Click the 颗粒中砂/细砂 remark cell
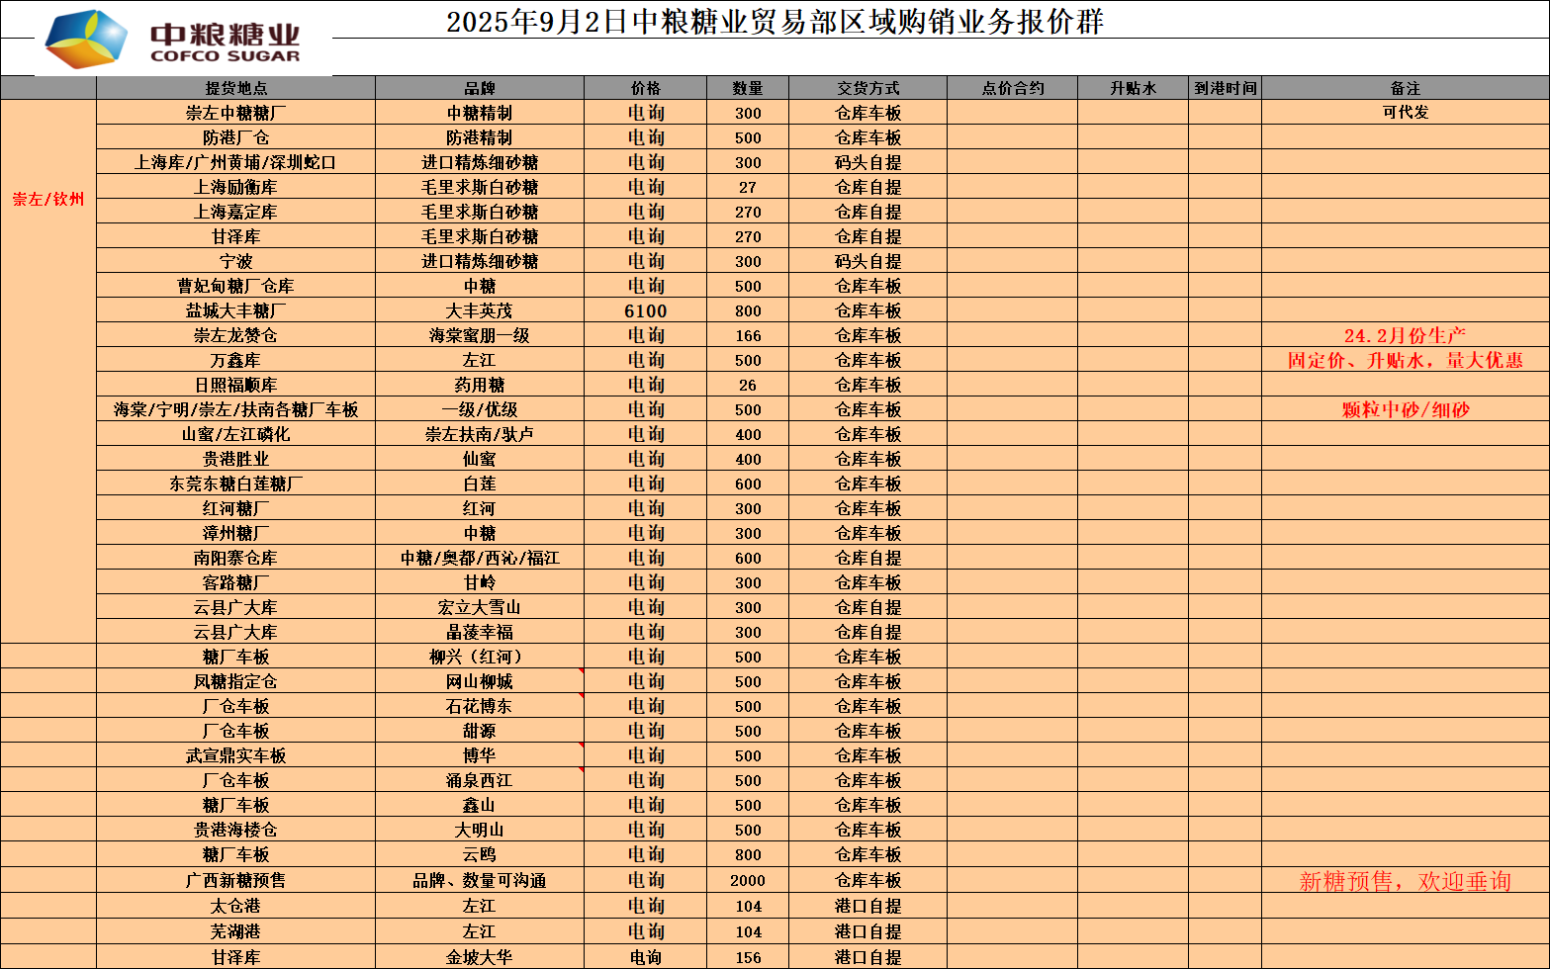 click(1405, 409)
